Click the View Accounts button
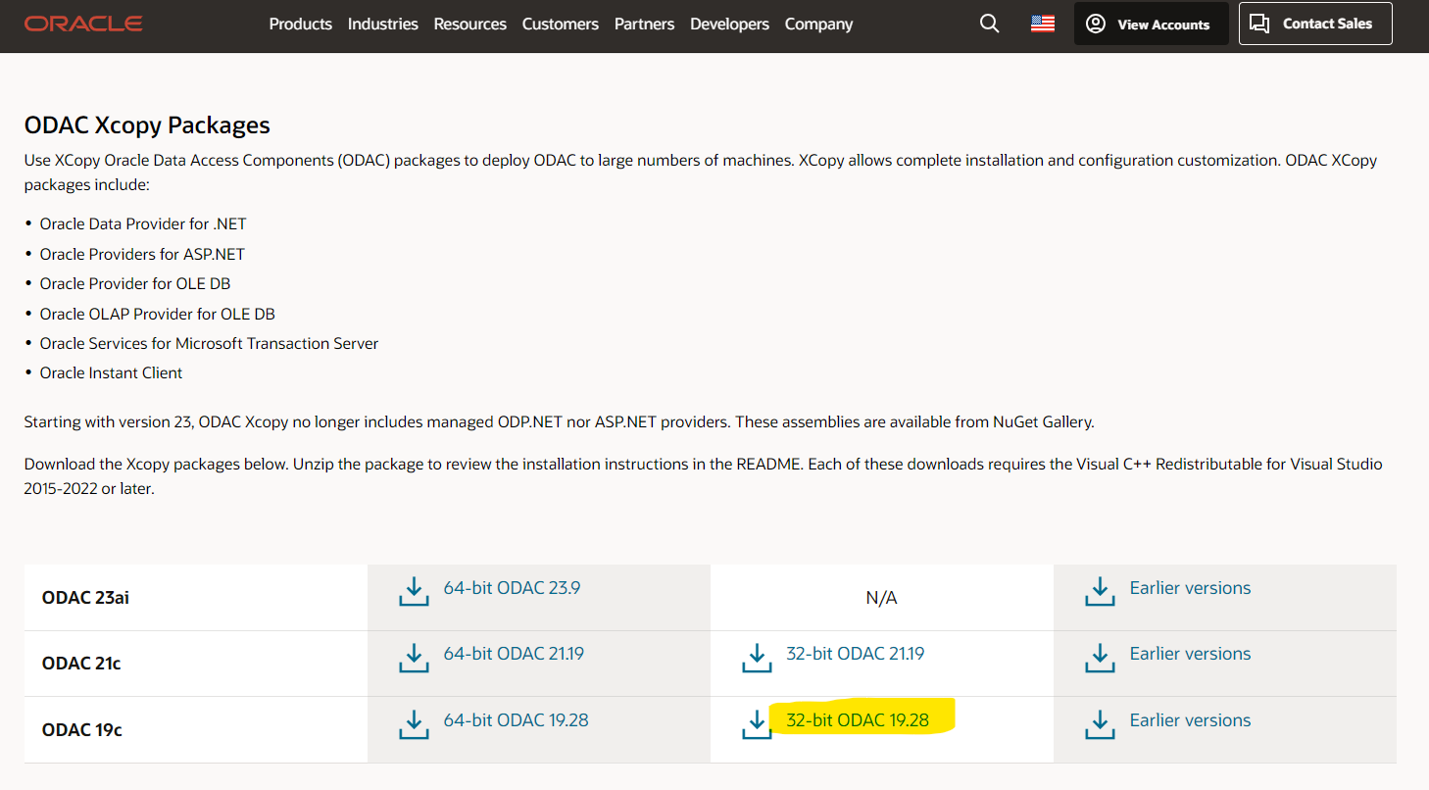 (1152, 24)
